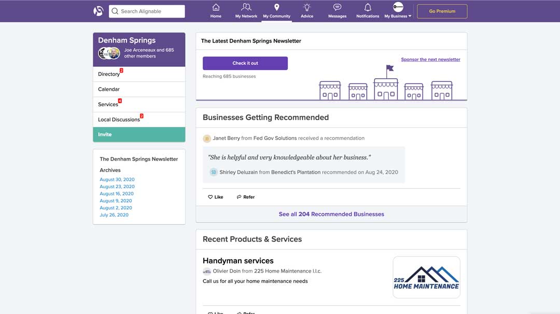
Task: Click Janet Berry's avatar icon
Action: point(207,138)
